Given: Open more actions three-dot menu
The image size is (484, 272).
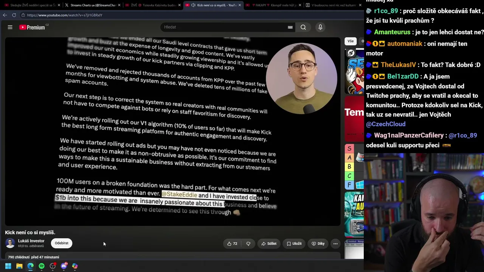Looking at the screenshot, I should click(335, 244).
